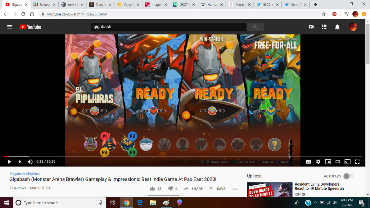Open the #Gigabash hashtag link
This screenshot has height=208, width=370.
[17, 174]
